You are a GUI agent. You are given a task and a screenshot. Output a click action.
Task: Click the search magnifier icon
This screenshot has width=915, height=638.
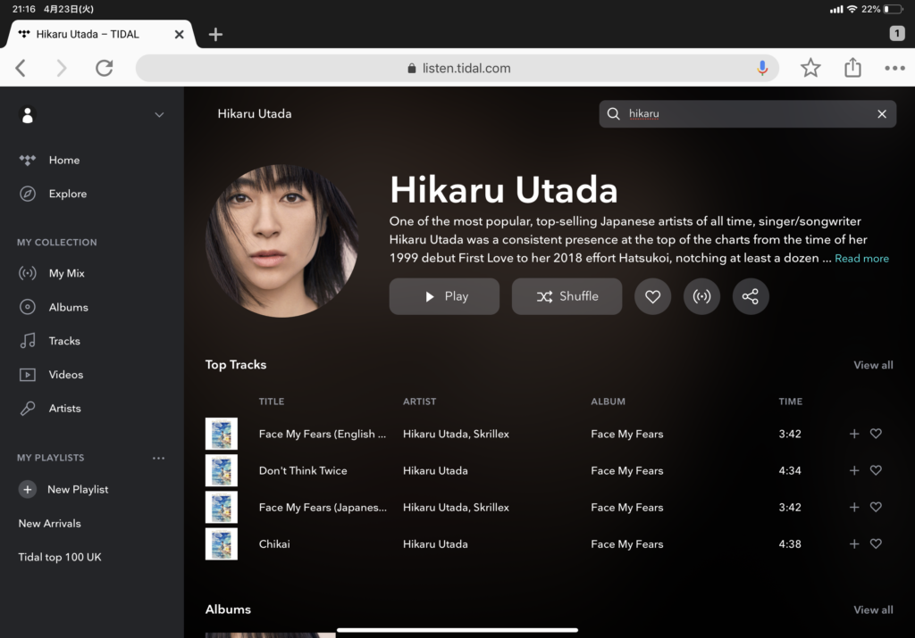[613, 114]
